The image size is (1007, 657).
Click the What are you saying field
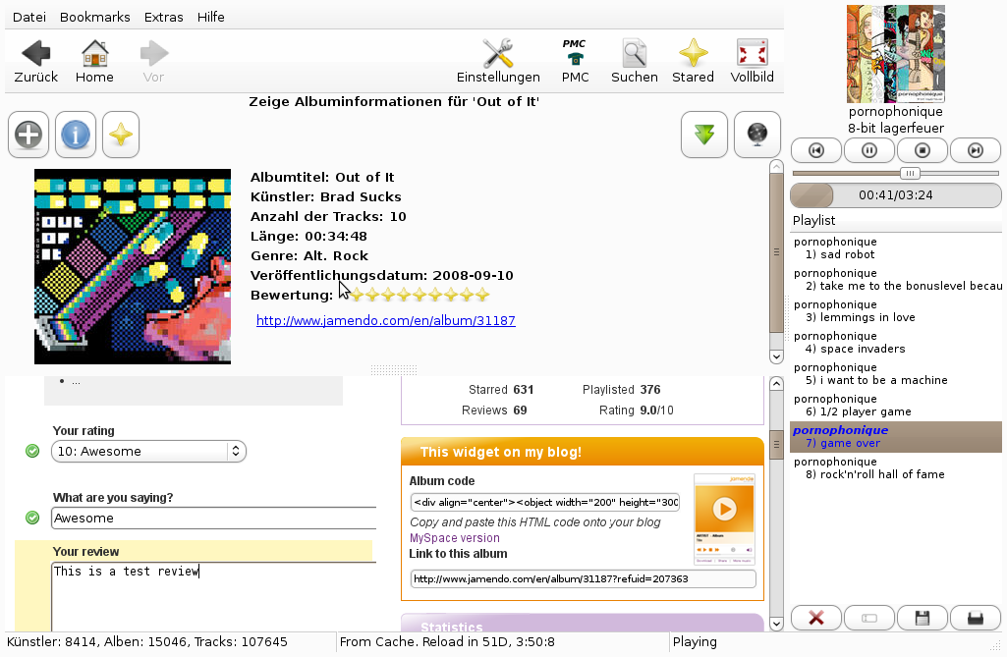click(x=214, y=518)
